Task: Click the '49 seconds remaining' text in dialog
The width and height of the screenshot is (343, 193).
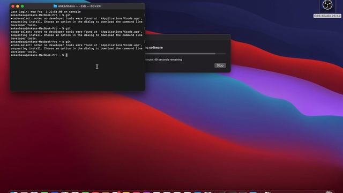Action: click(168, 60)
